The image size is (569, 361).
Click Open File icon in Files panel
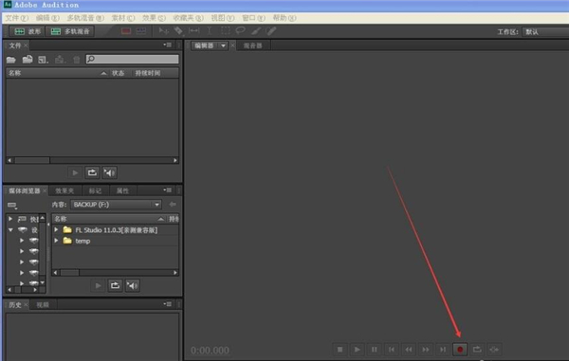10,60
